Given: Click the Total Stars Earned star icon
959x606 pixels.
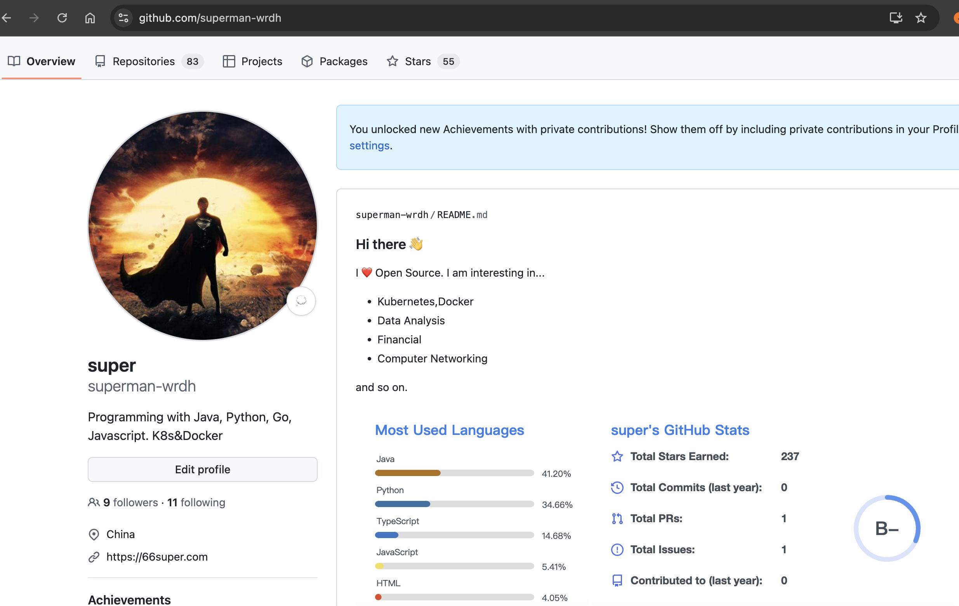Looking at the screenshot, I should click(x=617, y=456).
